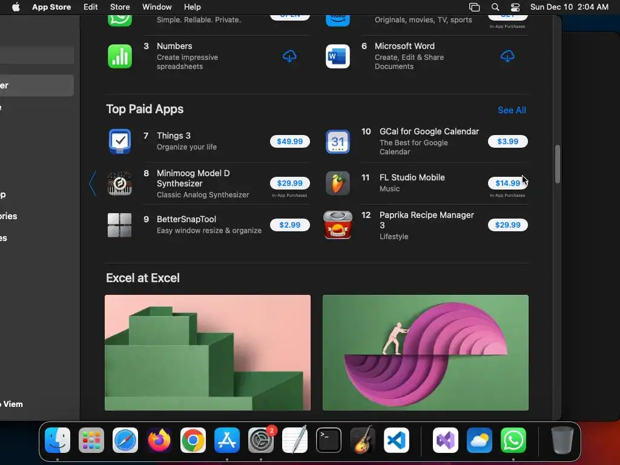Viewport: 620px width, 465px height.
Task: Click the Things 3 title text
Action: 174,136
